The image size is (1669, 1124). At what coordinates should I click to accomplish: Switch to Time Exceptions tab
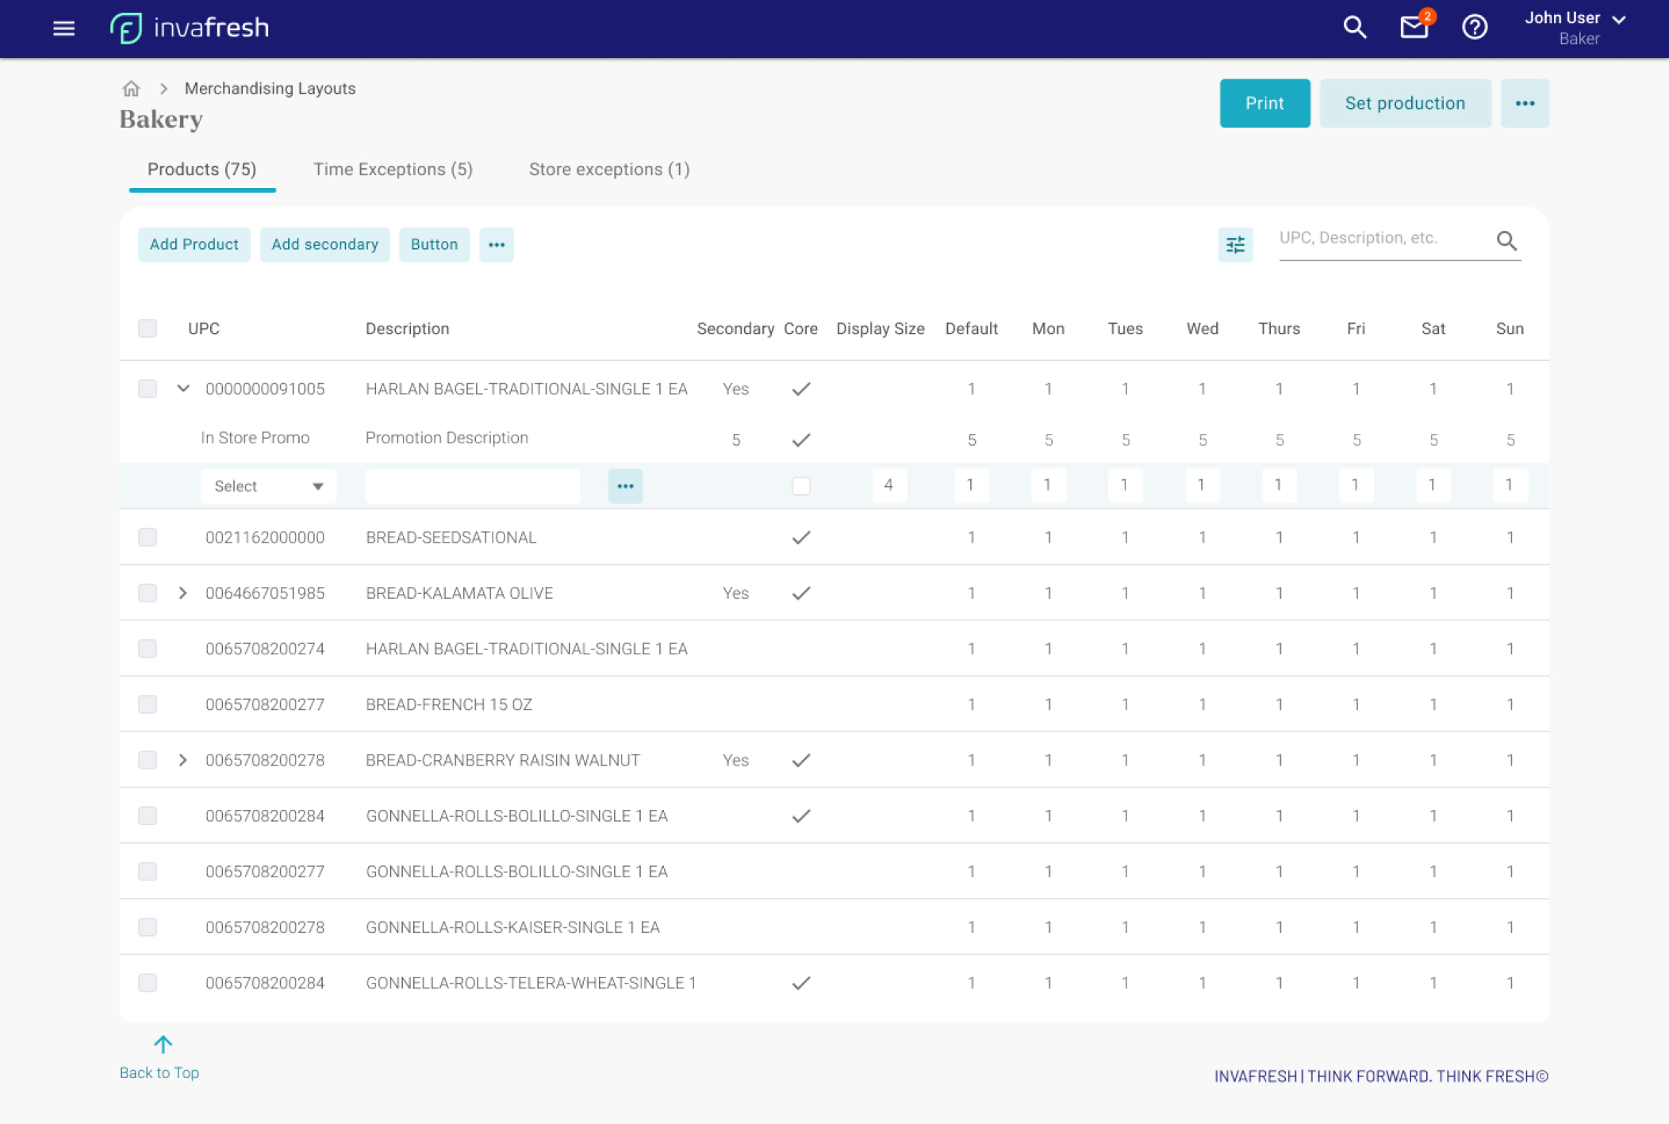click(x=393, y=170)
